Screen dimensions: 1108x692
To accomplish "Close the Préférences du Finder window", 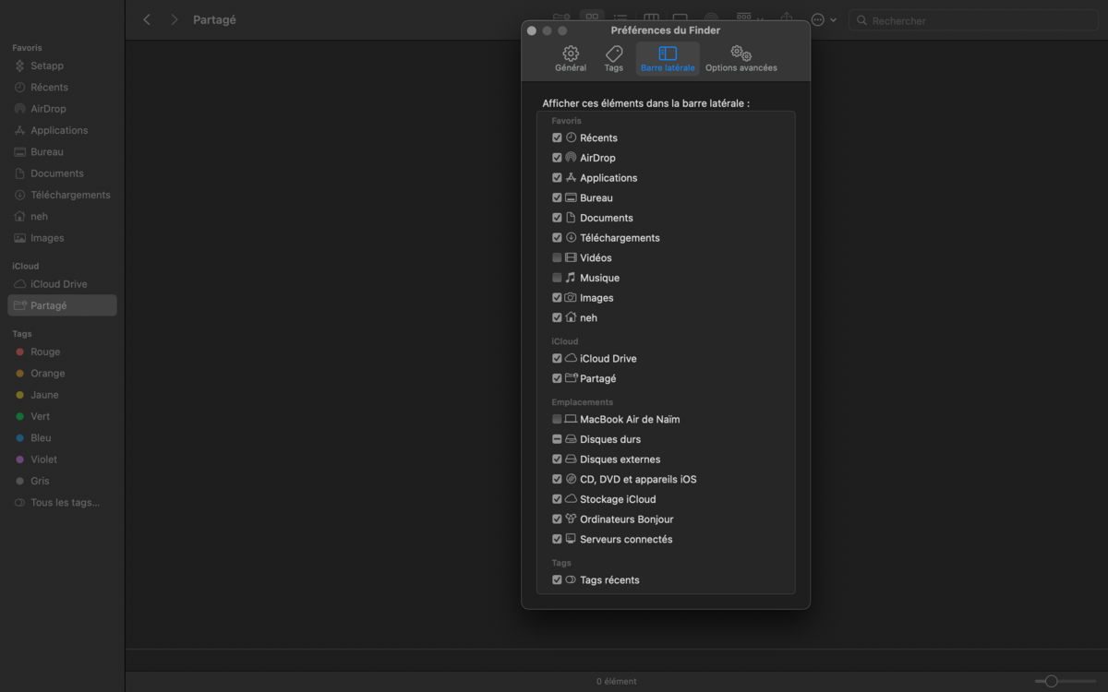I will [x=532, y=30].
